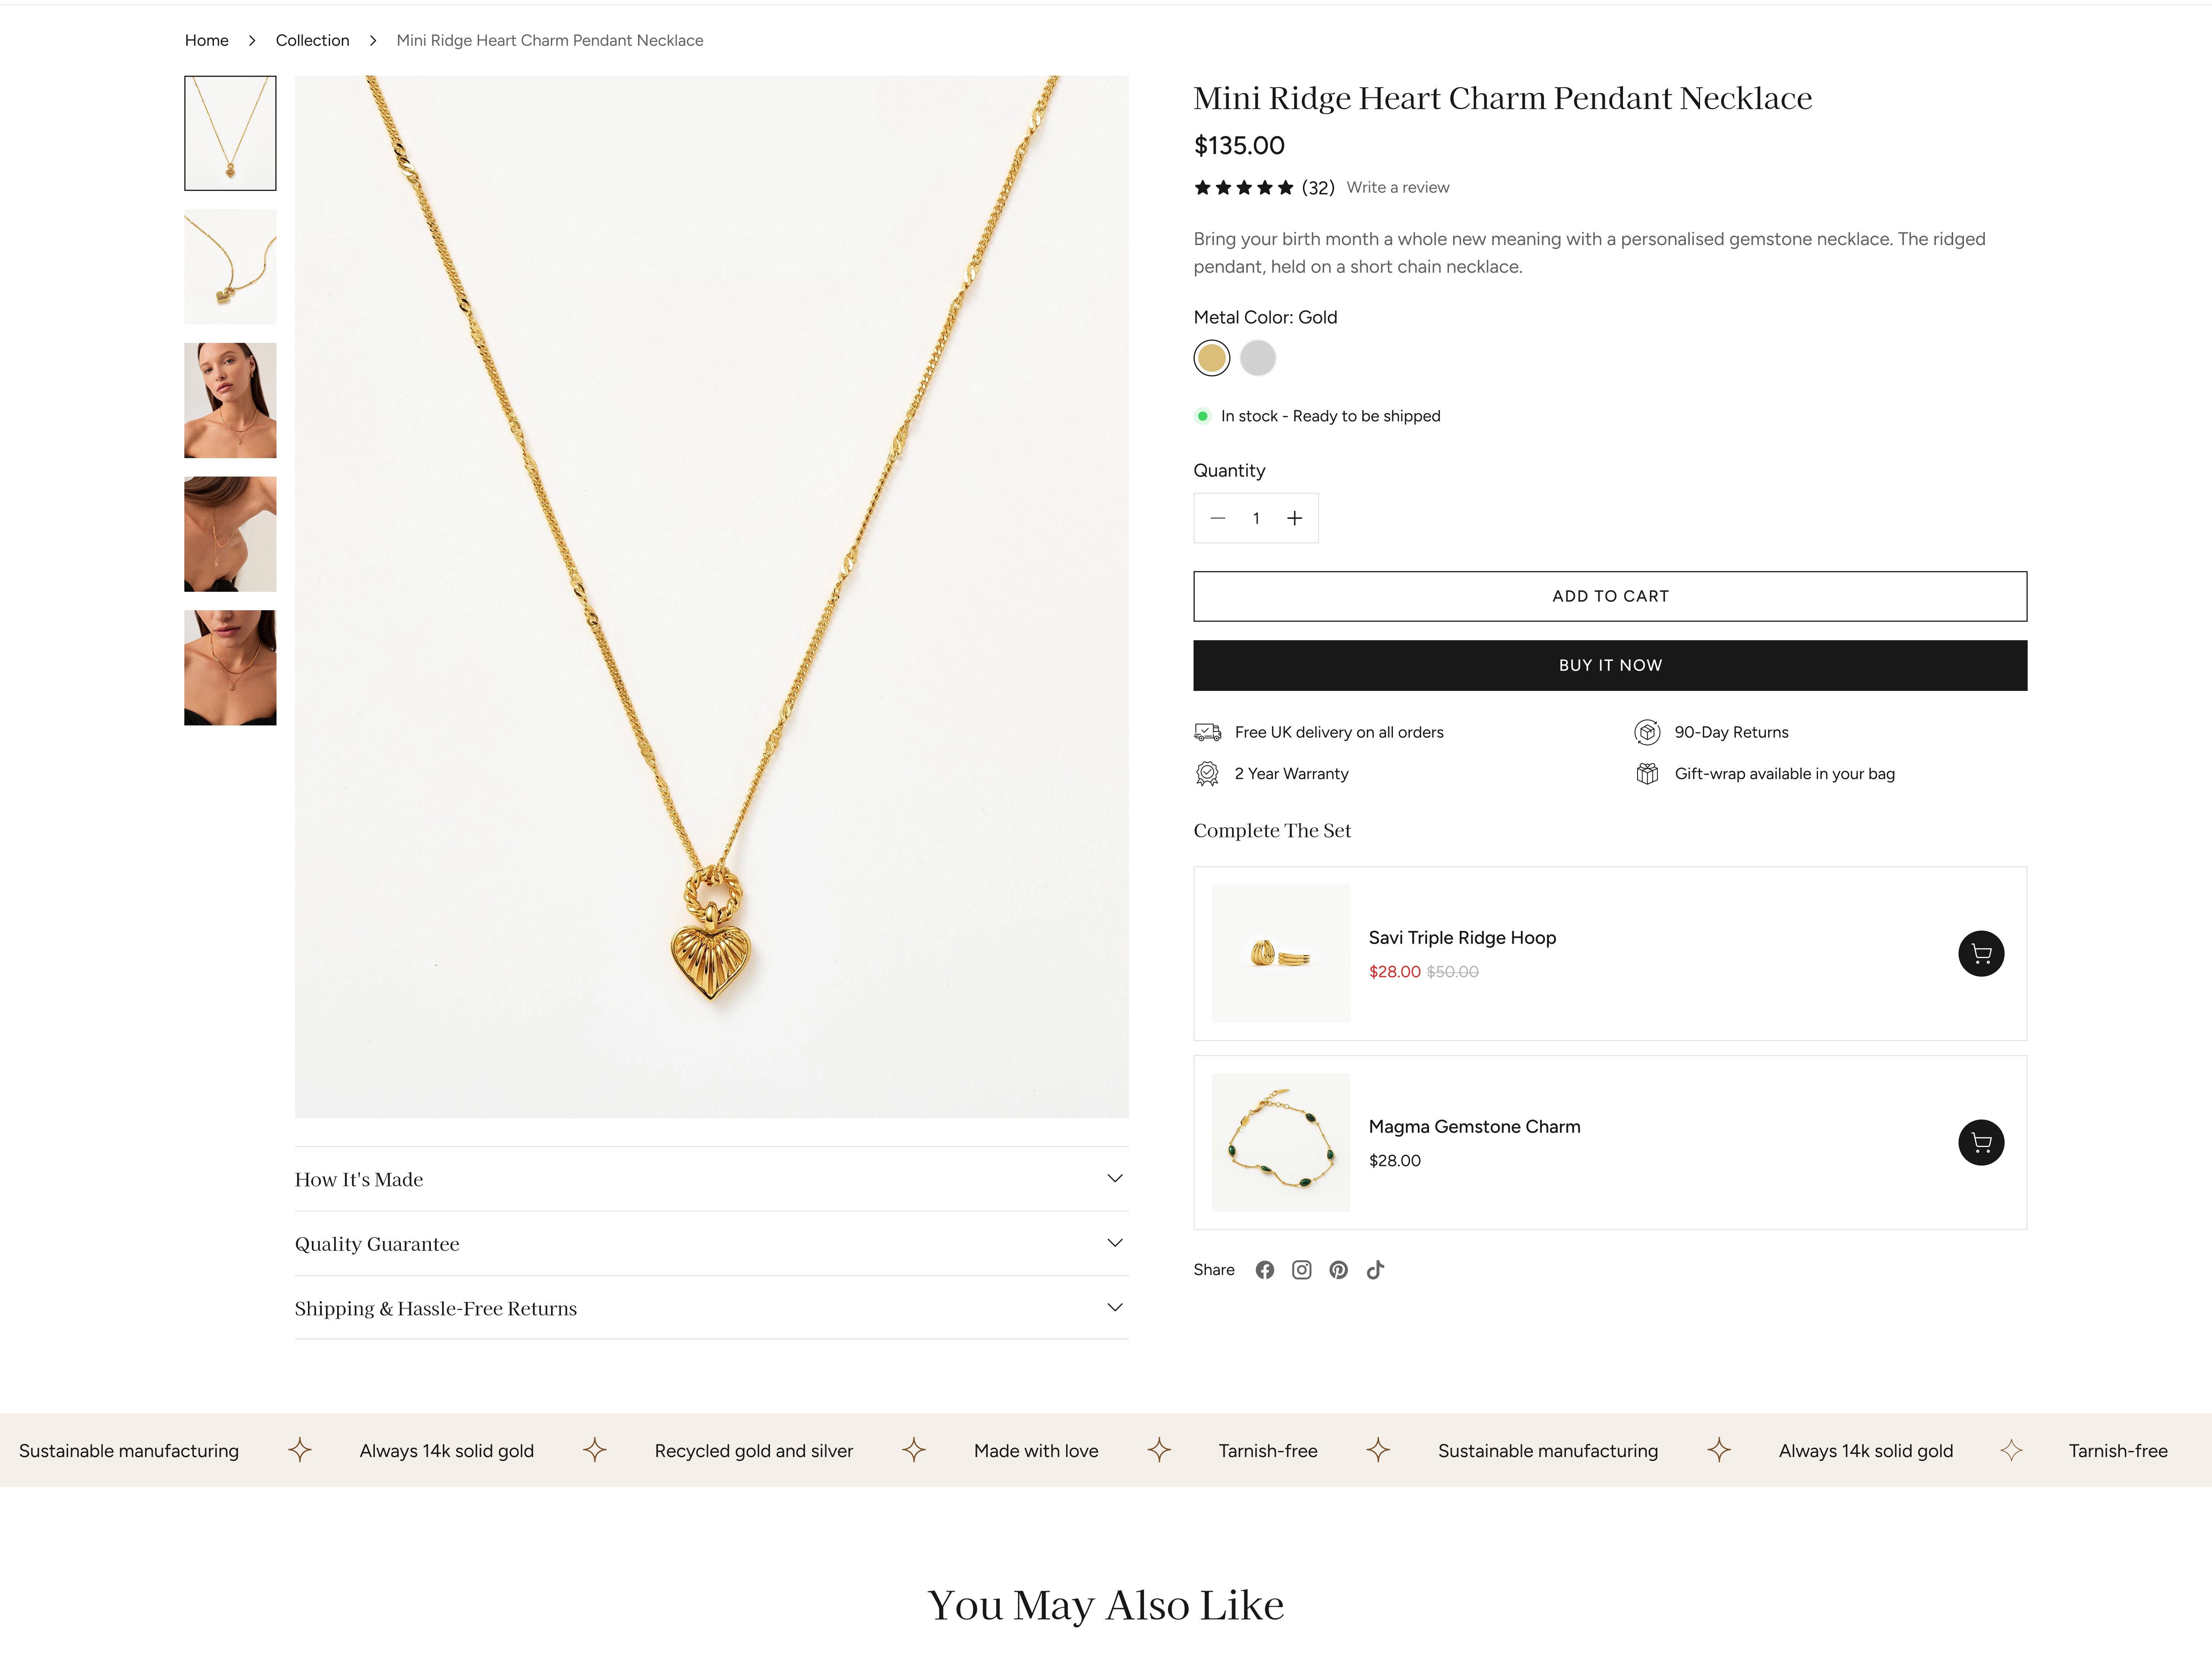Viewport: 2212px width, 1659px height.
Task: Open Shipping & Hassle-Free Returns details
Action: (711, 1308)
